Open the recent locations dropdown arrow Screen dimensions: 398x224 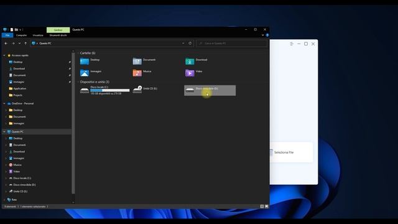click(19, 44)
